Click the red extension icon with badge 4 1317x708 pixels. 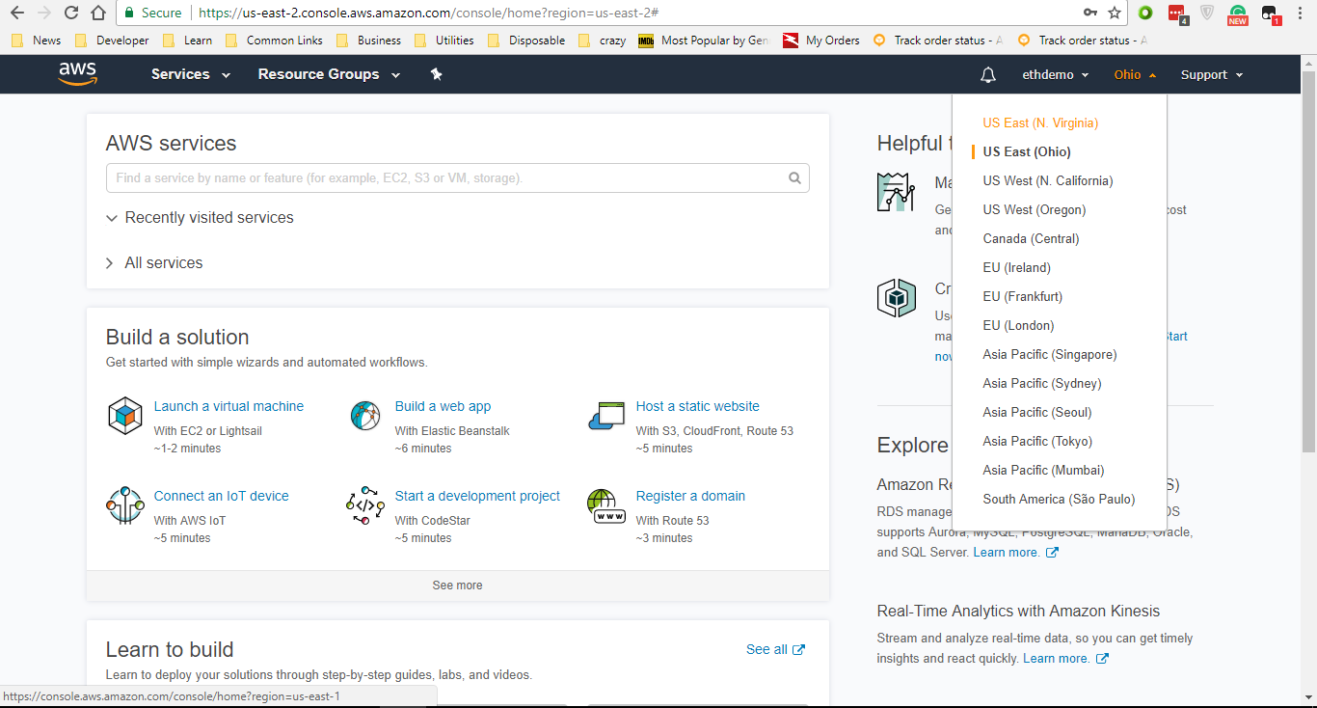pyautogui.click(x=1177, y=14)
